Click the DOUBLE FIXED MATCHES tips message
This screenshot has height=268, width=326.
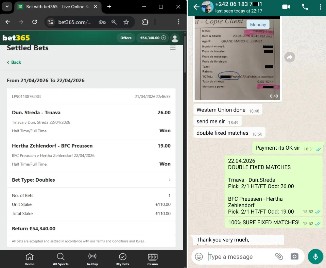tap(274, 186)
